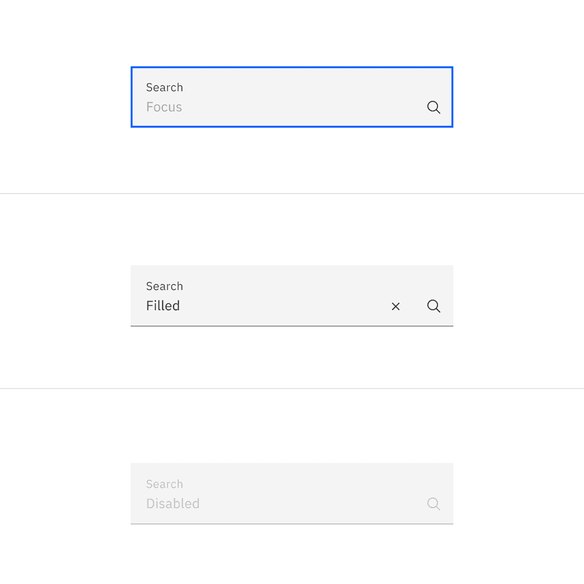Click the Search label above Focus
The image size is (584, 584).
tap(164, 87)
